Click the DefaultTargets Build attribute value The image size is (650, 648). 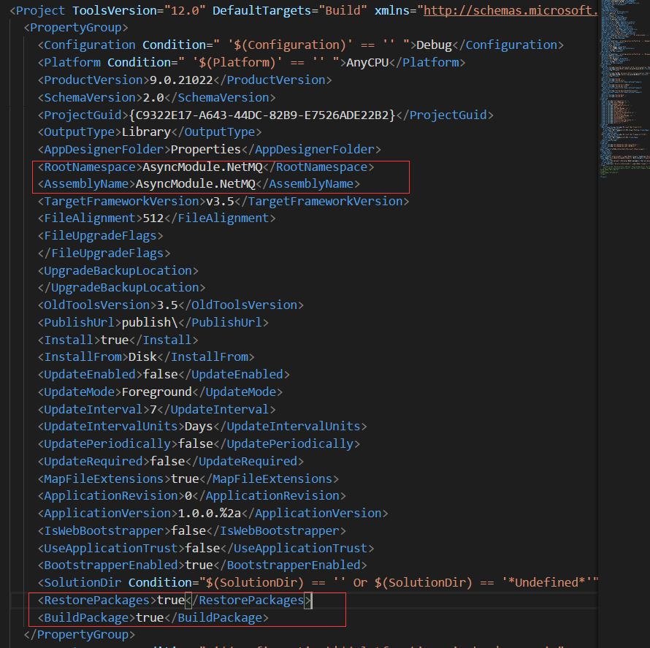[343, 10]
